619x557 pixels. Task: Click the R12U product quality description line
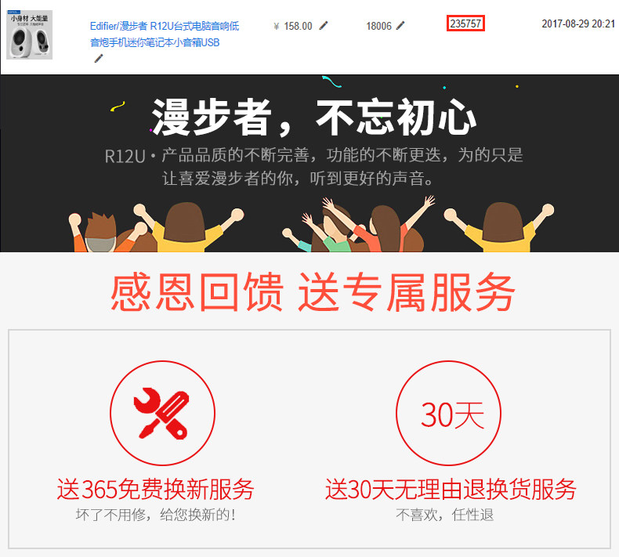pyautogui.click(x=314, y=155)
